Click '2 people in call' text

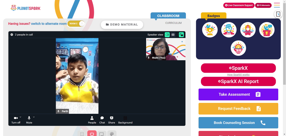pos(24,35)
